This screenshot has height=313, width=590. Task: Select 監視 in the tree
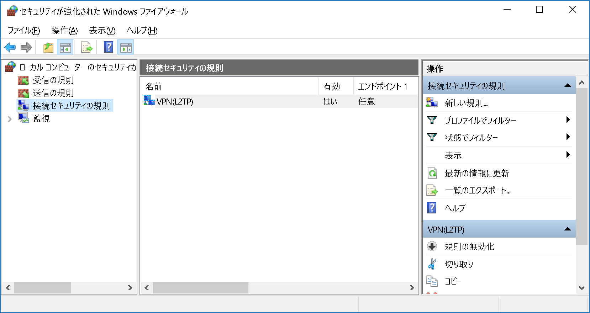[x=41, y=118]
